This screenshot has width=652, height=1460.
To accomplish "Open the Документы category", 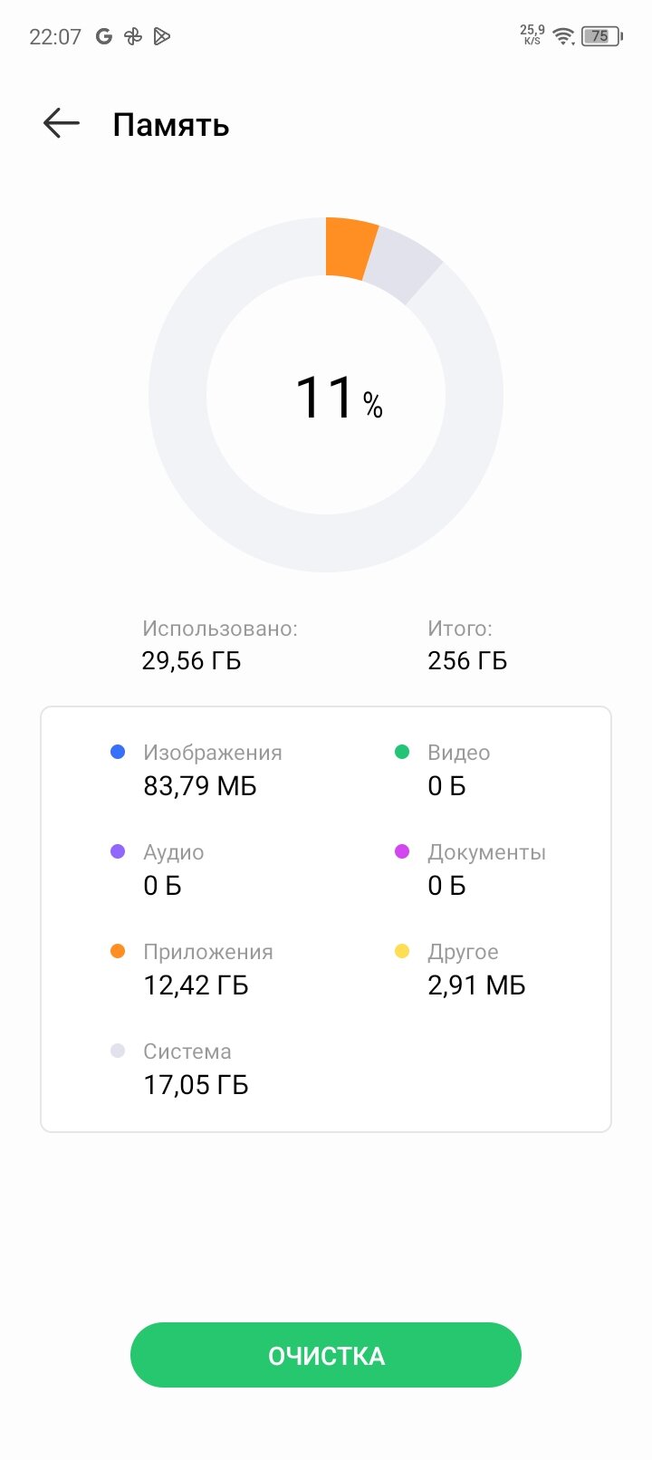I will tap(471, 869).
